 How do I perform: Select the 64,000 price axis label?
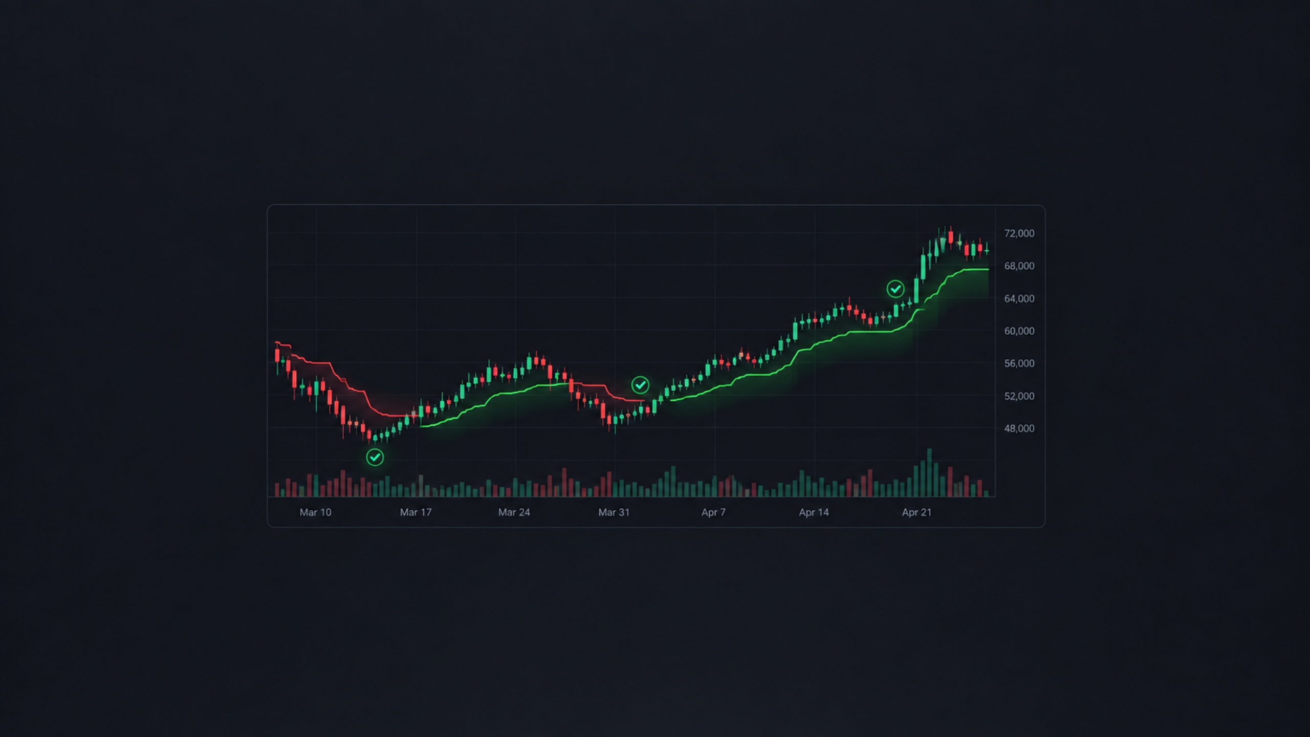coord(1019,298)
